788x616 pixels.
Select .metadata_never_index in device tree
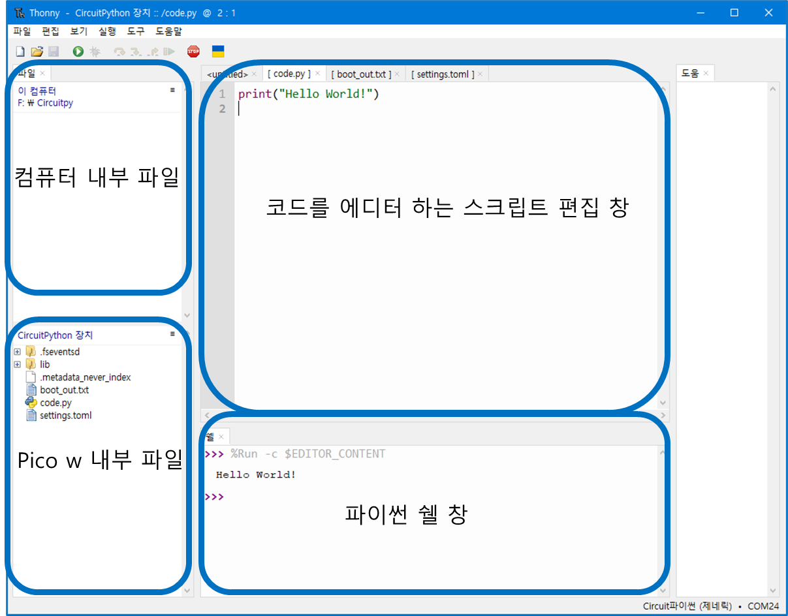point(86,377)
